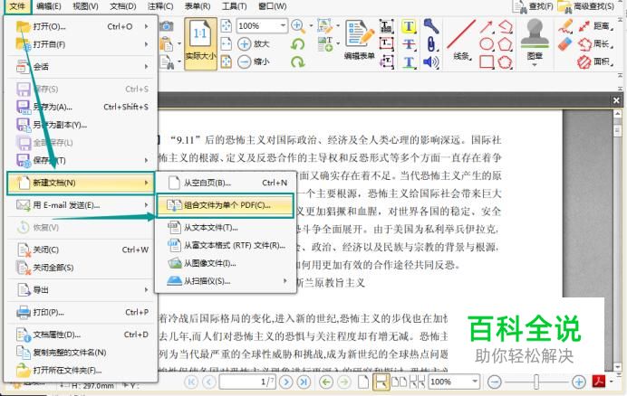Open 文档属性(D)... dialog
This screenshot has height=396, width=627.
pos(80,335)
